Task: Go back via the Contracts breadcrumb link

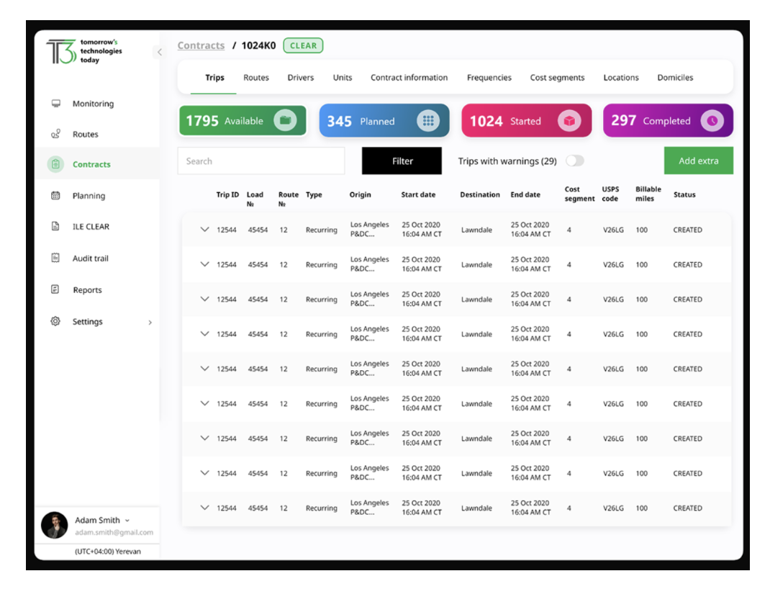Action: [x=201, y=46]
